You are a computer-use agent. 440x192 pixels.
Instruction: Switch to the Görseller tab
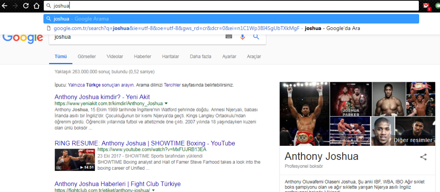click(x=87, y=56)
